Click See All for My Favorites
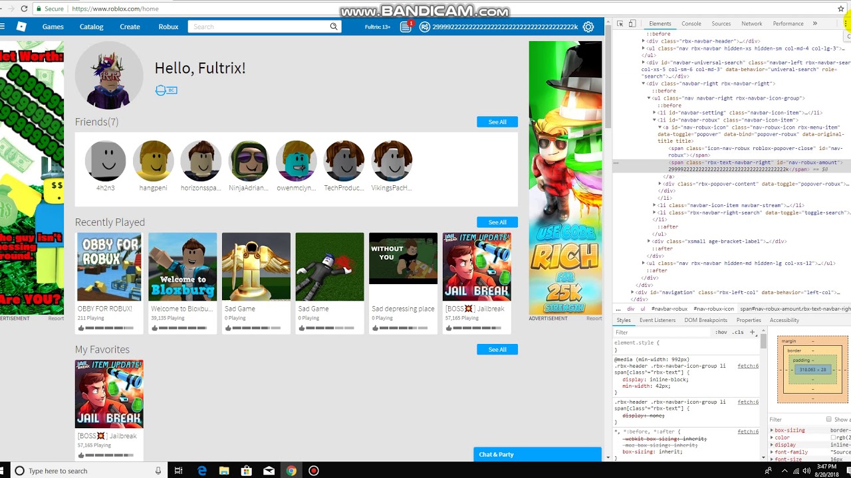This screenshot has width=851, height=478. click(497, 349)
